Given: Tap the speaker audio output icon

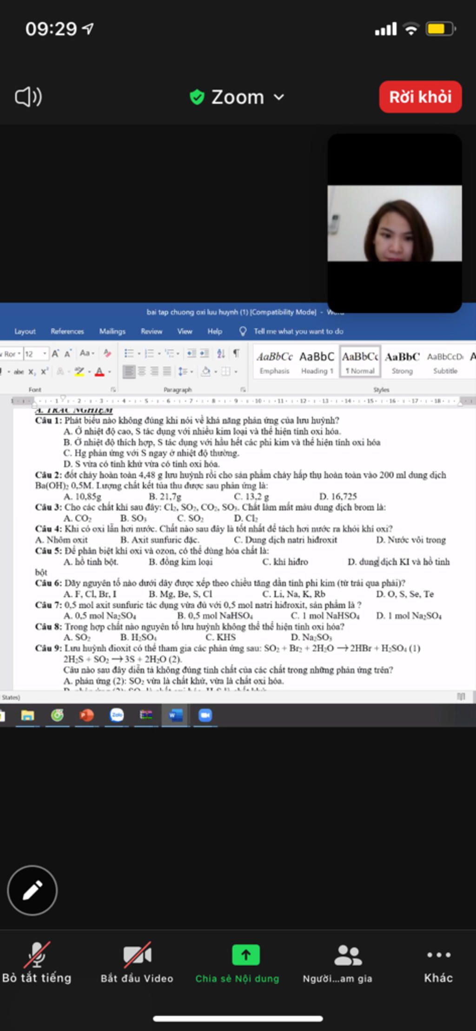Looking at the screenshot, I should coord(28,97).
